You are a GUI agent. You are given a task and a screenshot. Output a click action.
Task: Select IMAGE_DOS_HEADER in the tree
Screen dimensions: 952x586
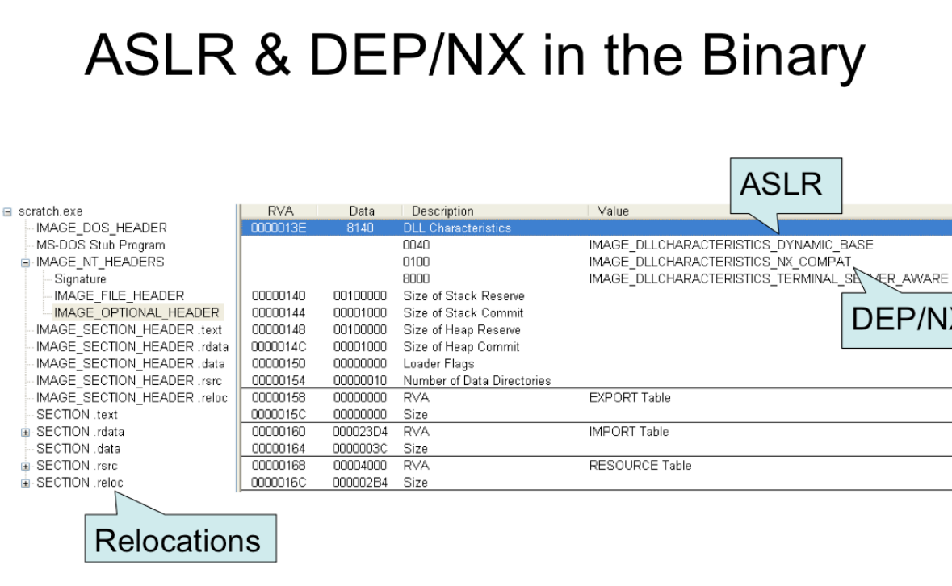click(101, 228)
